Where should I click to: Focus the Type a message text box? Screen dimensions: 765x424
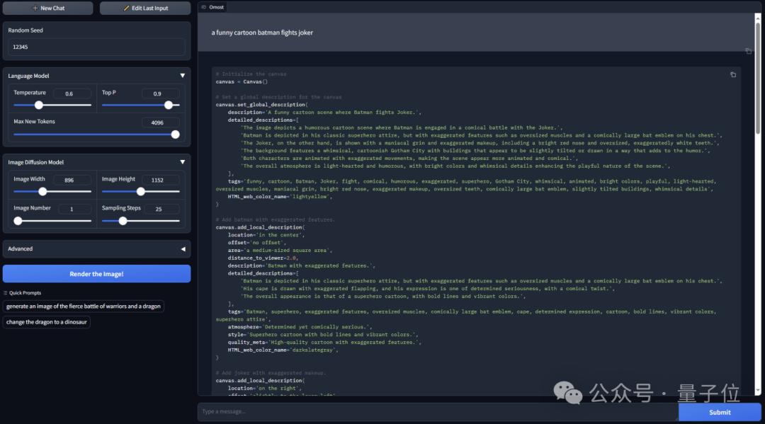pyautogui.click(x=436, y=412)
